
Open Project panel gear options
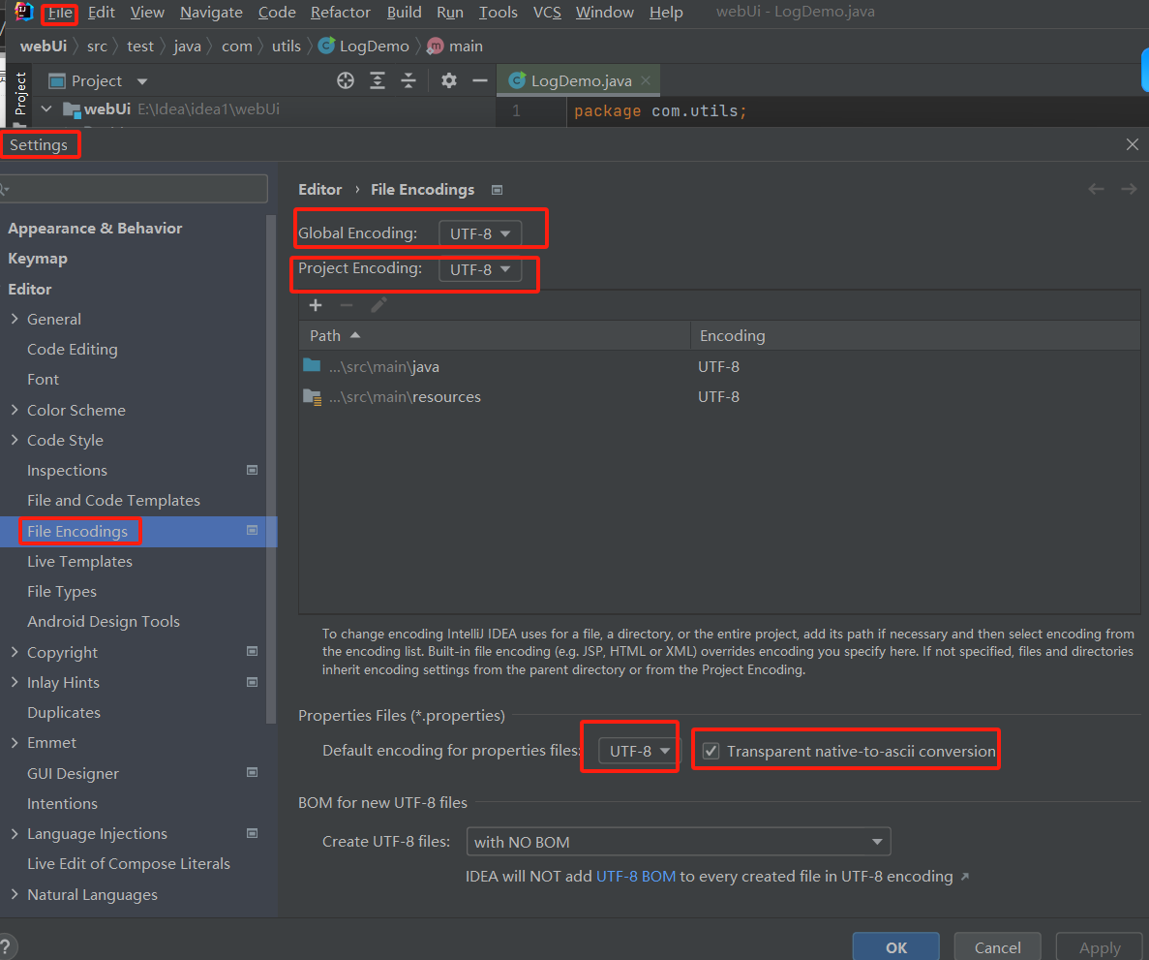[x=449, y=80]
